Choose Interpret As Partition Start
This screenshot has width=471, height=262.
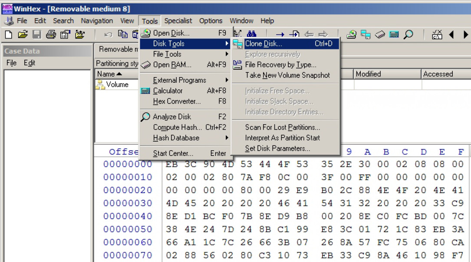pos(286,138)
